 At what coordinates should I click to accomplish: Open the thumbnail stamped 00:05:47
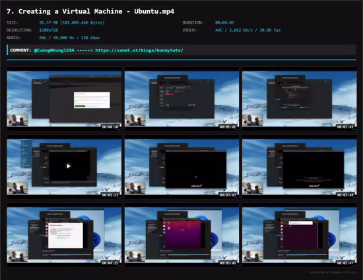[300, 235]
